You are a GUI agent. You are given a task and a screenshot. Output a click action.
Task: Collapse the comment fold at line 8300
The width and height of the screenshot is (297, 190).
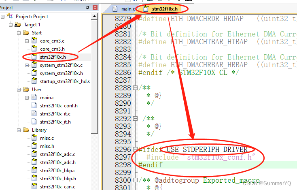click(135, 180)
